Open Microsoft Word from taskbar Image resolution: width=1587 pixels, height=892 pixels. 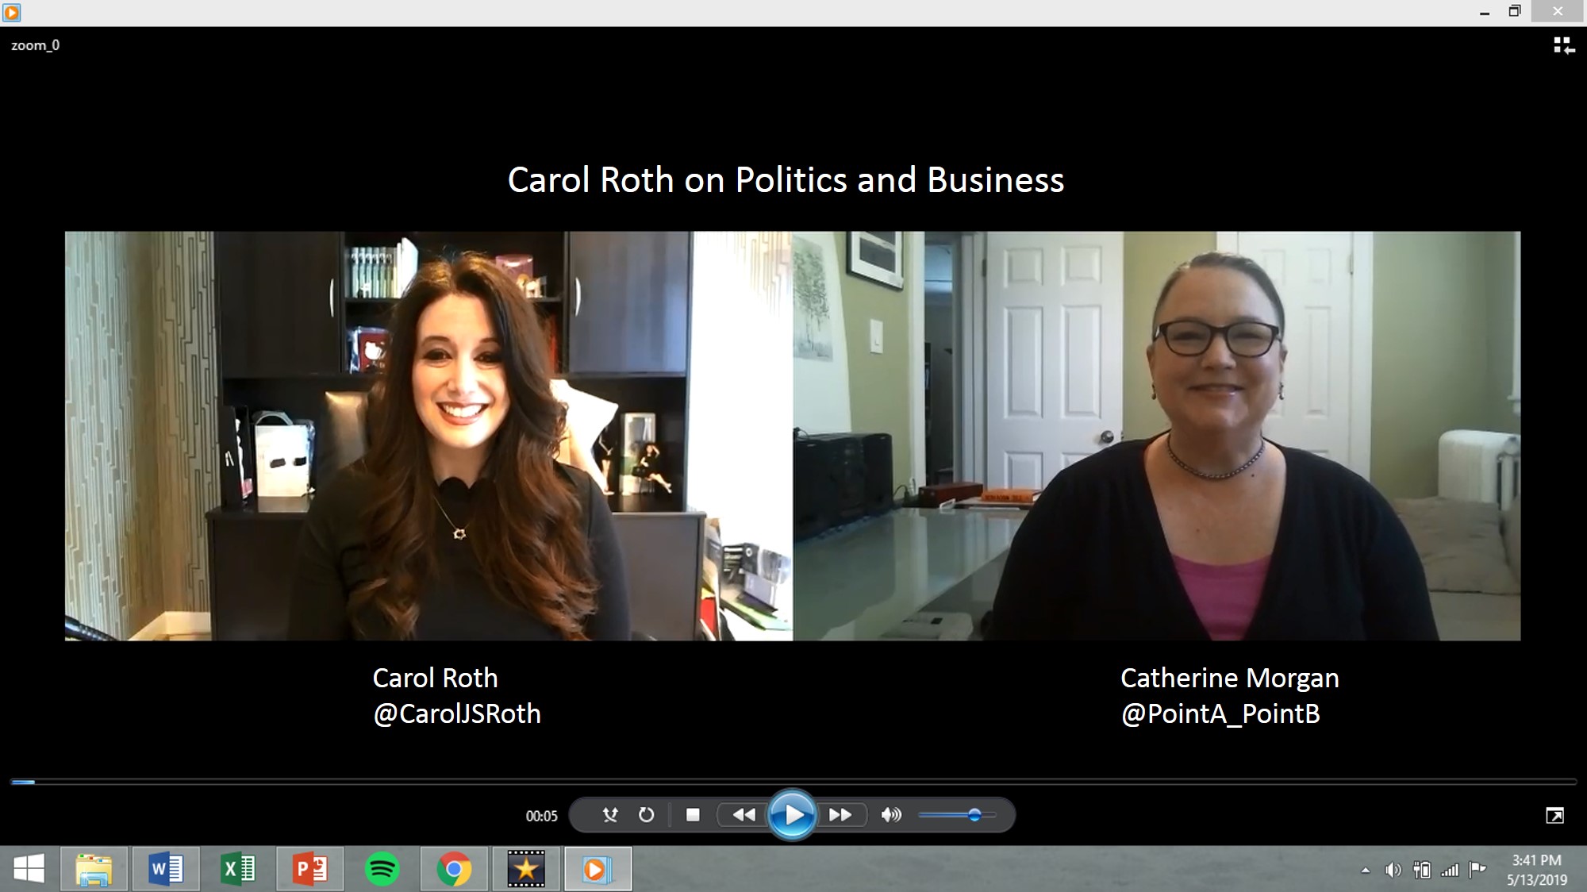[166, 869]
